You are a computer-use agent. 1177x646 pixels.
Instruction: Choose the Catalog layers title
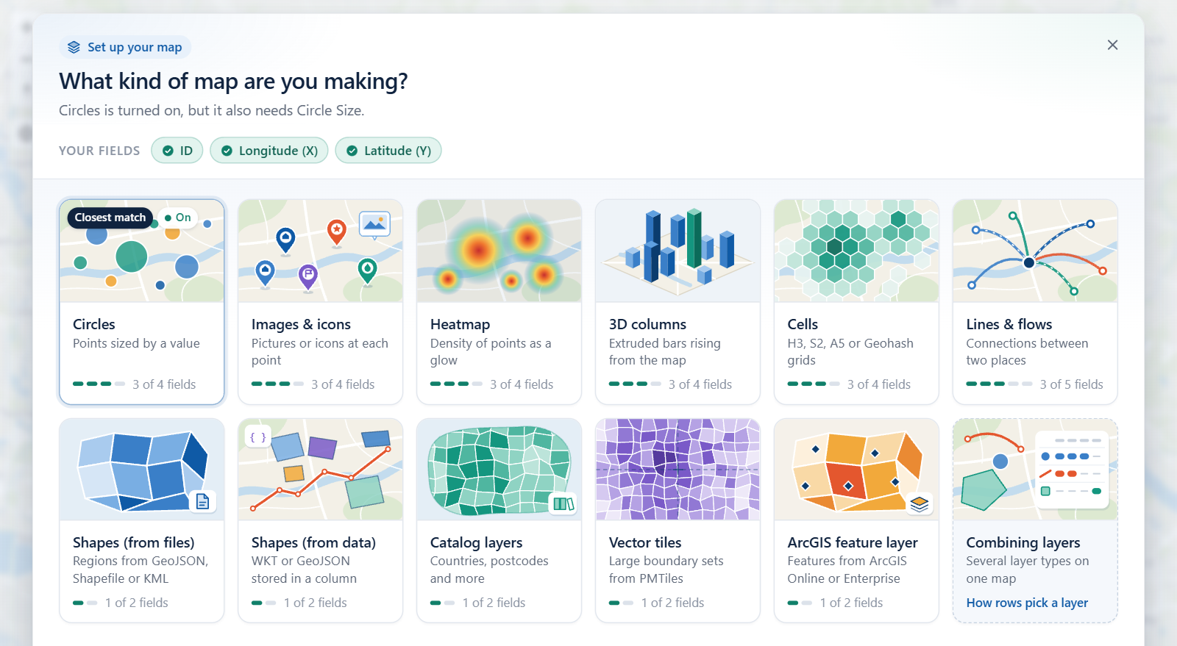point(477,542)
